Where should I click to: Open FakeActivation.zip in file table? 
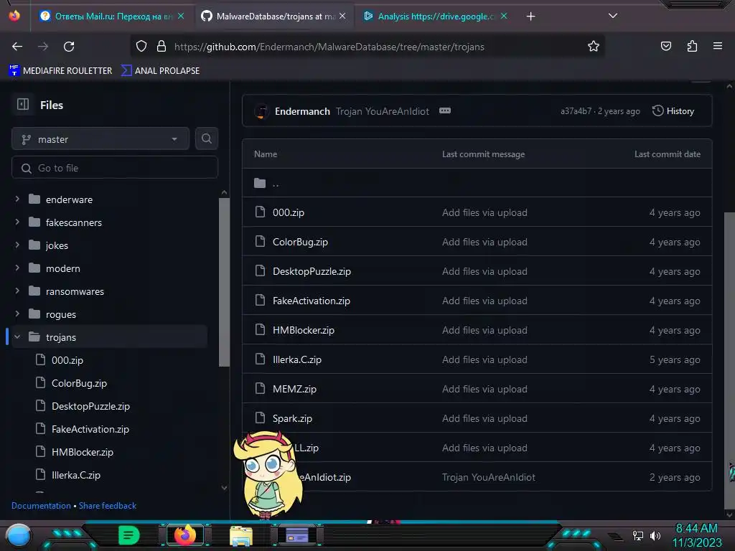coord(312,301)
